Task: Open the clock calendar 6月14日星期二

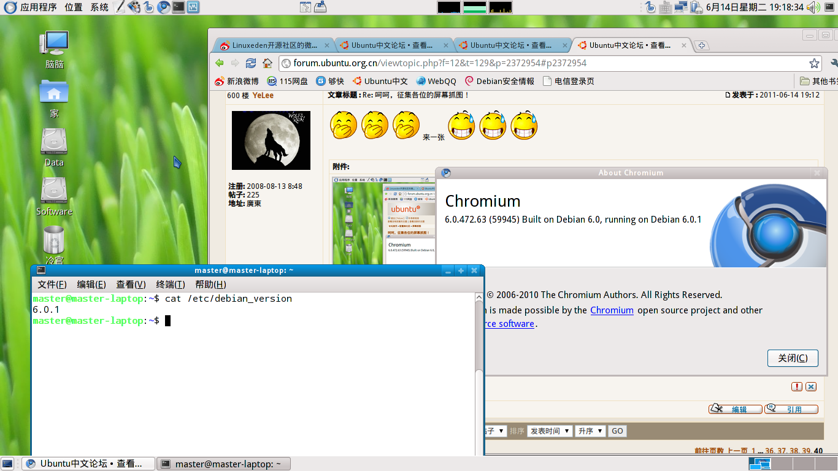Action: tap(755, 7)
